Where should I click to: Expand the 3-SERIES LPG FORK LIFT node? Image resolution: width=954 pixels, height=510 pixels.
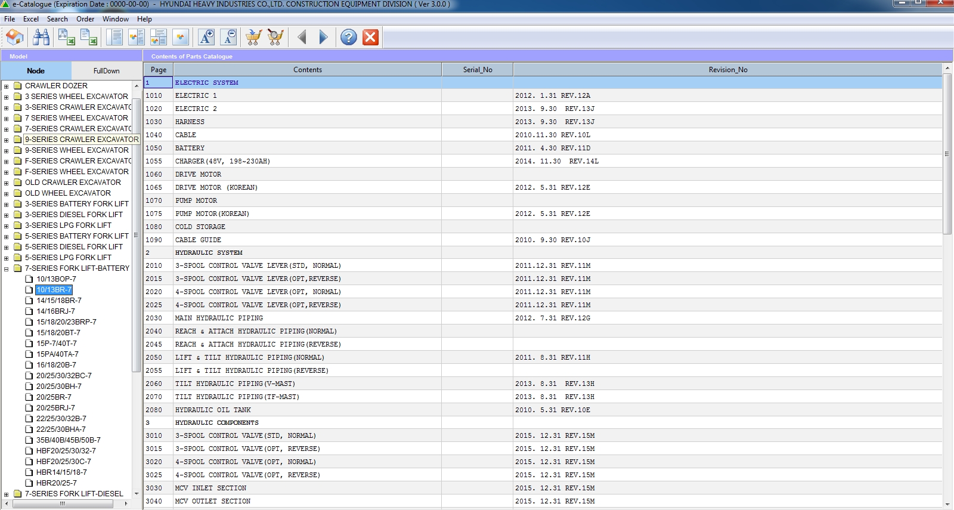7,225
